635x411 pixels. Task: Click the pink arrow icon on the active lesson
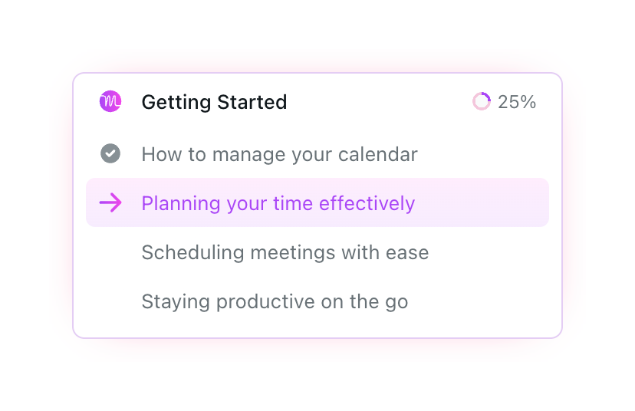tap(110, 203)
